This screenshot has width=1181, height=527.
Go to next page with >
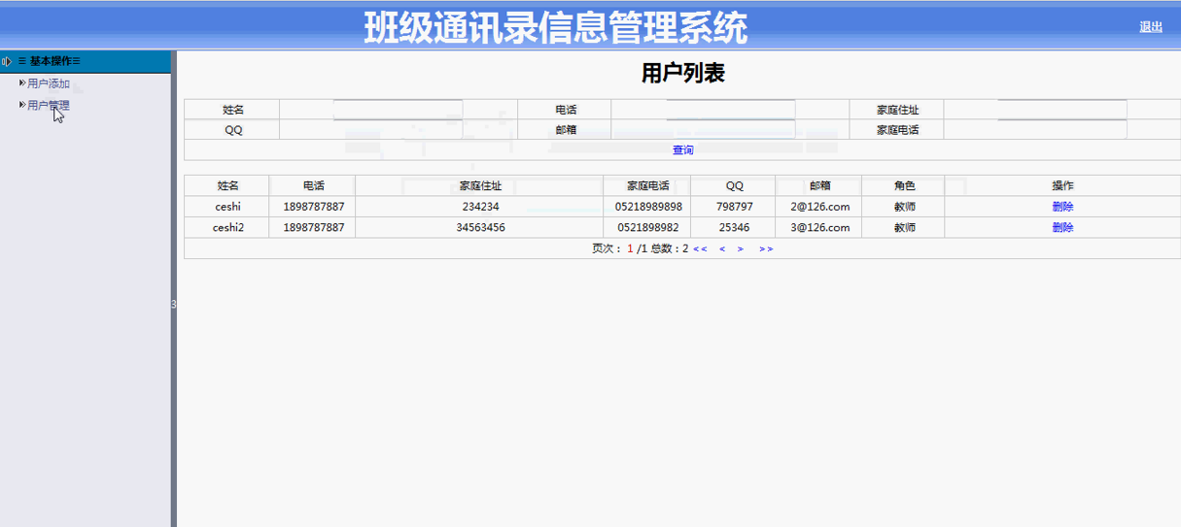[x=741, y=249]
